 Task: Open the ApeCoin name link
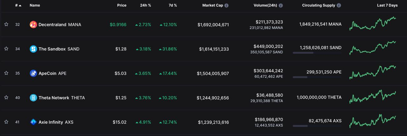click(47, 73)
